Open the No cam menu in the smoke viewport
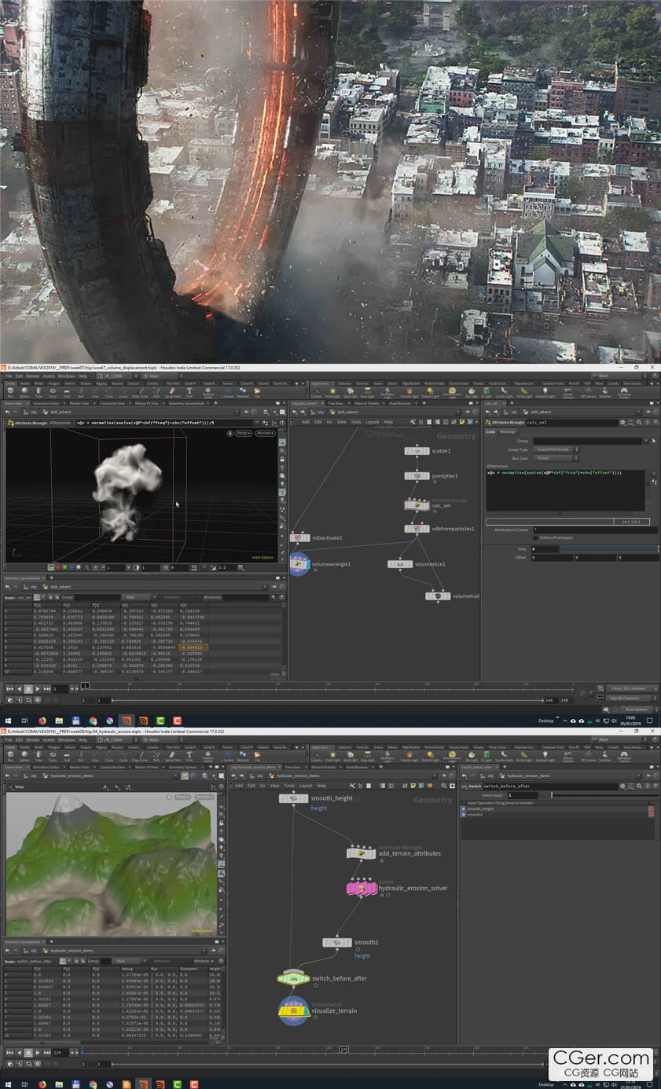This screenshot has height=1089, width=661. pos(265,433)
